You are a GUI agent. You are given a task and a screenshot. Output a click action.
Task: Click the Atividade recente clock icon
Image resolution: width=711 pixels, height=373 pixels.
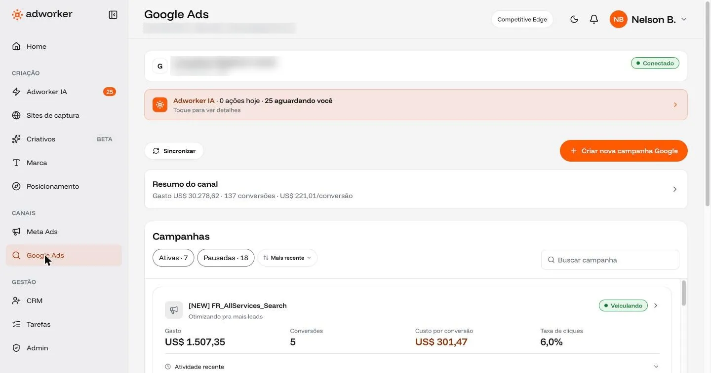click(168, 367)
